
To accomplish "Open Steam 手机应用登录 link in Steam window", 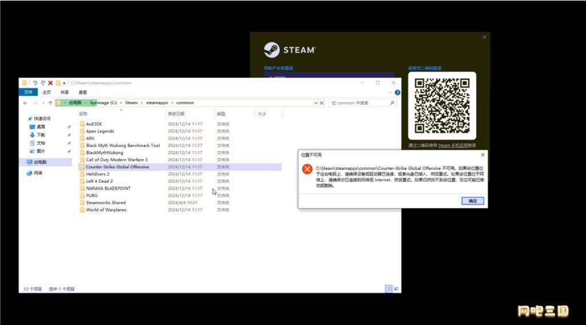I will click(457, 146).
